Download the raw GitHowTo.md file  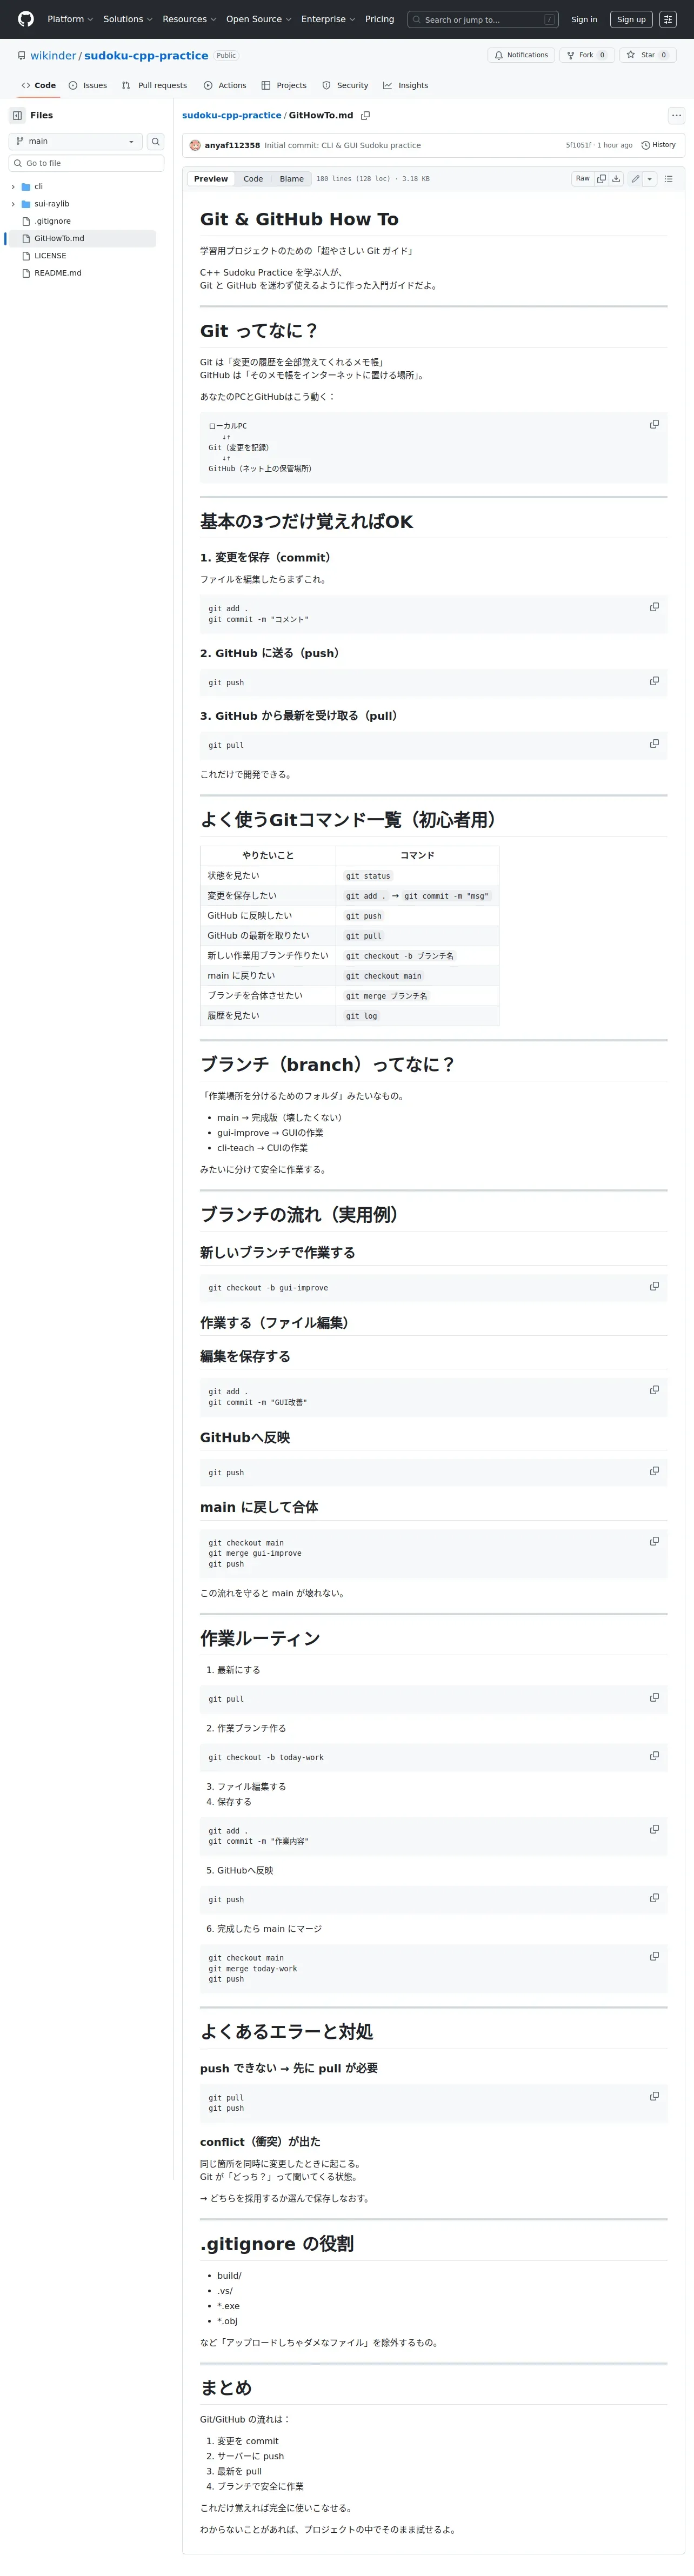[616, 179]
